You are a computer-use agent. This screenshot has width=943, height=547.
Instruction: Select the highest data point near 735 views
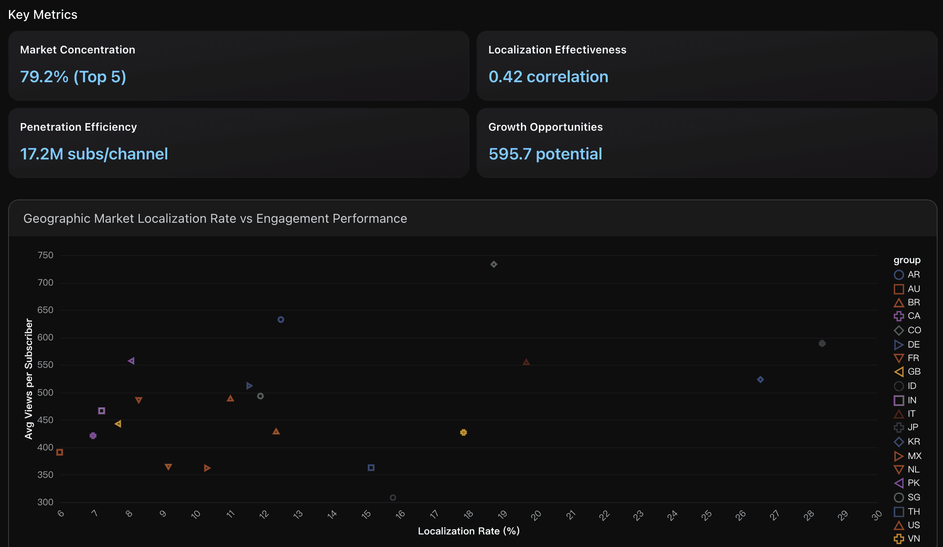[493, 265]
